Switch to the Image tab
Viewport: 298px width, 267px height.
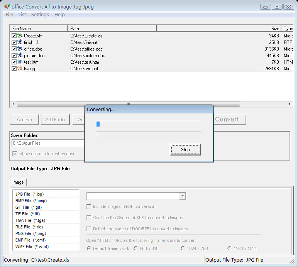click(18, 182)
